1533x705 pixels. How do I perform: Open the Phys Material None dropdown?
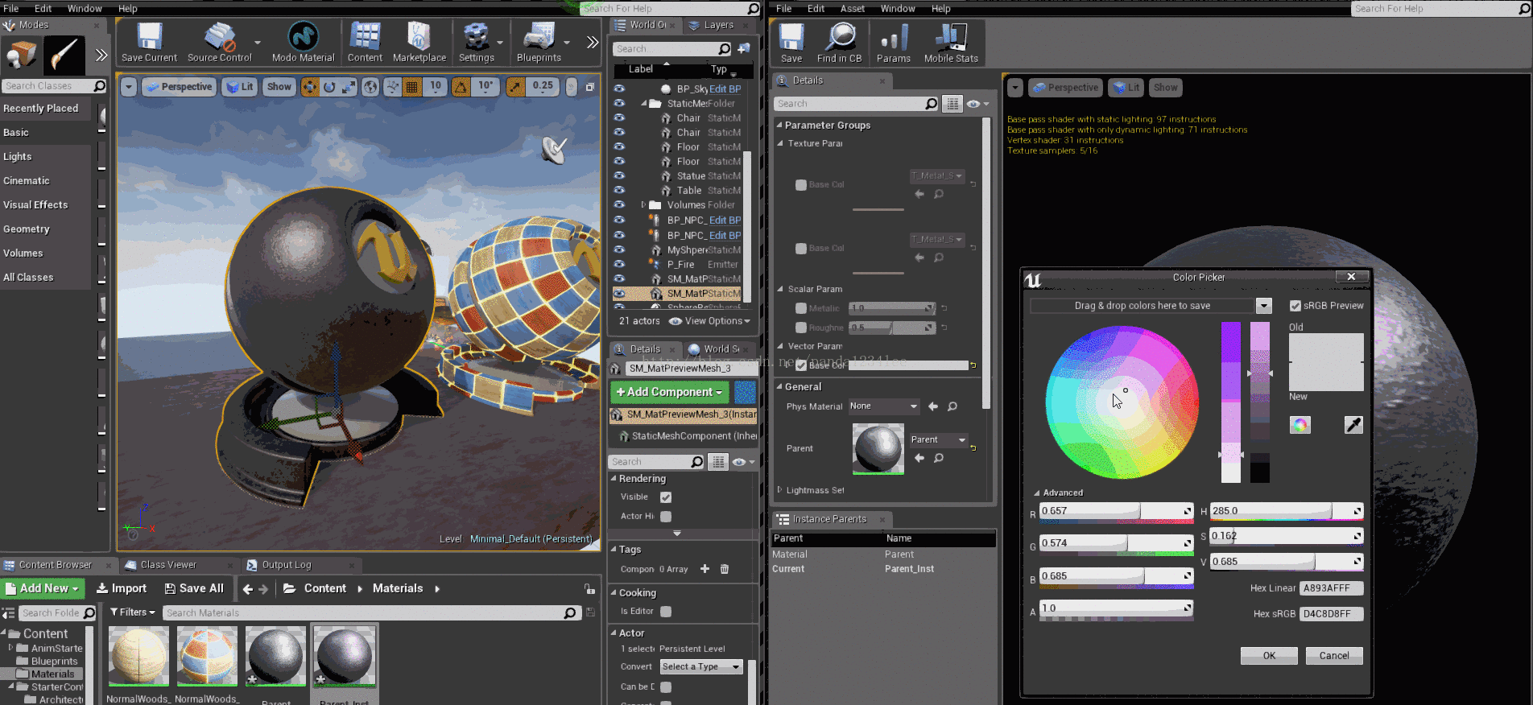coord(884,406)
